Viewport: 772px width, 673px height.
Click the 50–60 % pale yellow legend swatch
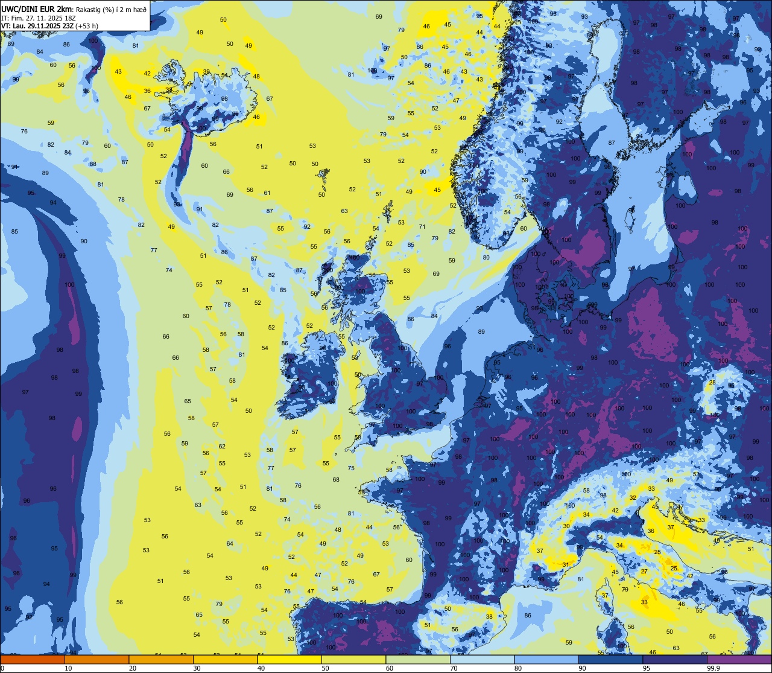353,660
